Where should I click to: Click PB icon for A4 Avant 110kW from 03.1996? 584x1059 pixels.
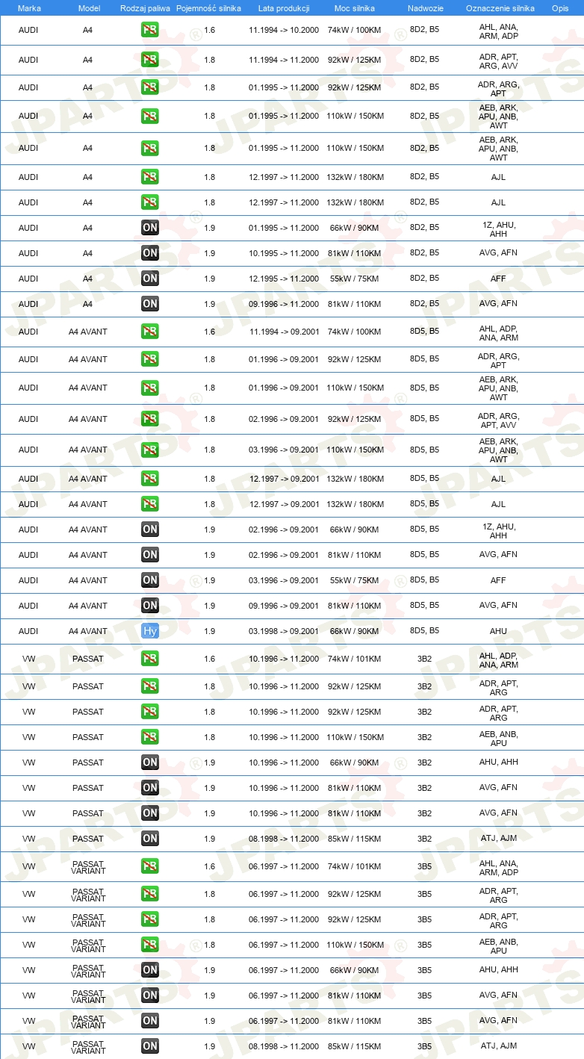(x=150, y=450)
